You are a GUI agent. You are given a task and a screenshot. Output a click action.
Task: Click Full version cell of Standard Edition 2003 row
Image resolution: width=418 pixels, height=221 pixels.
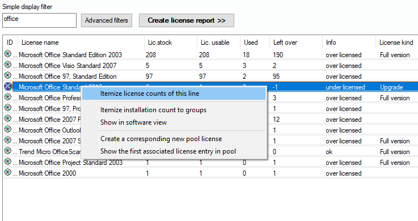(395, 55)
